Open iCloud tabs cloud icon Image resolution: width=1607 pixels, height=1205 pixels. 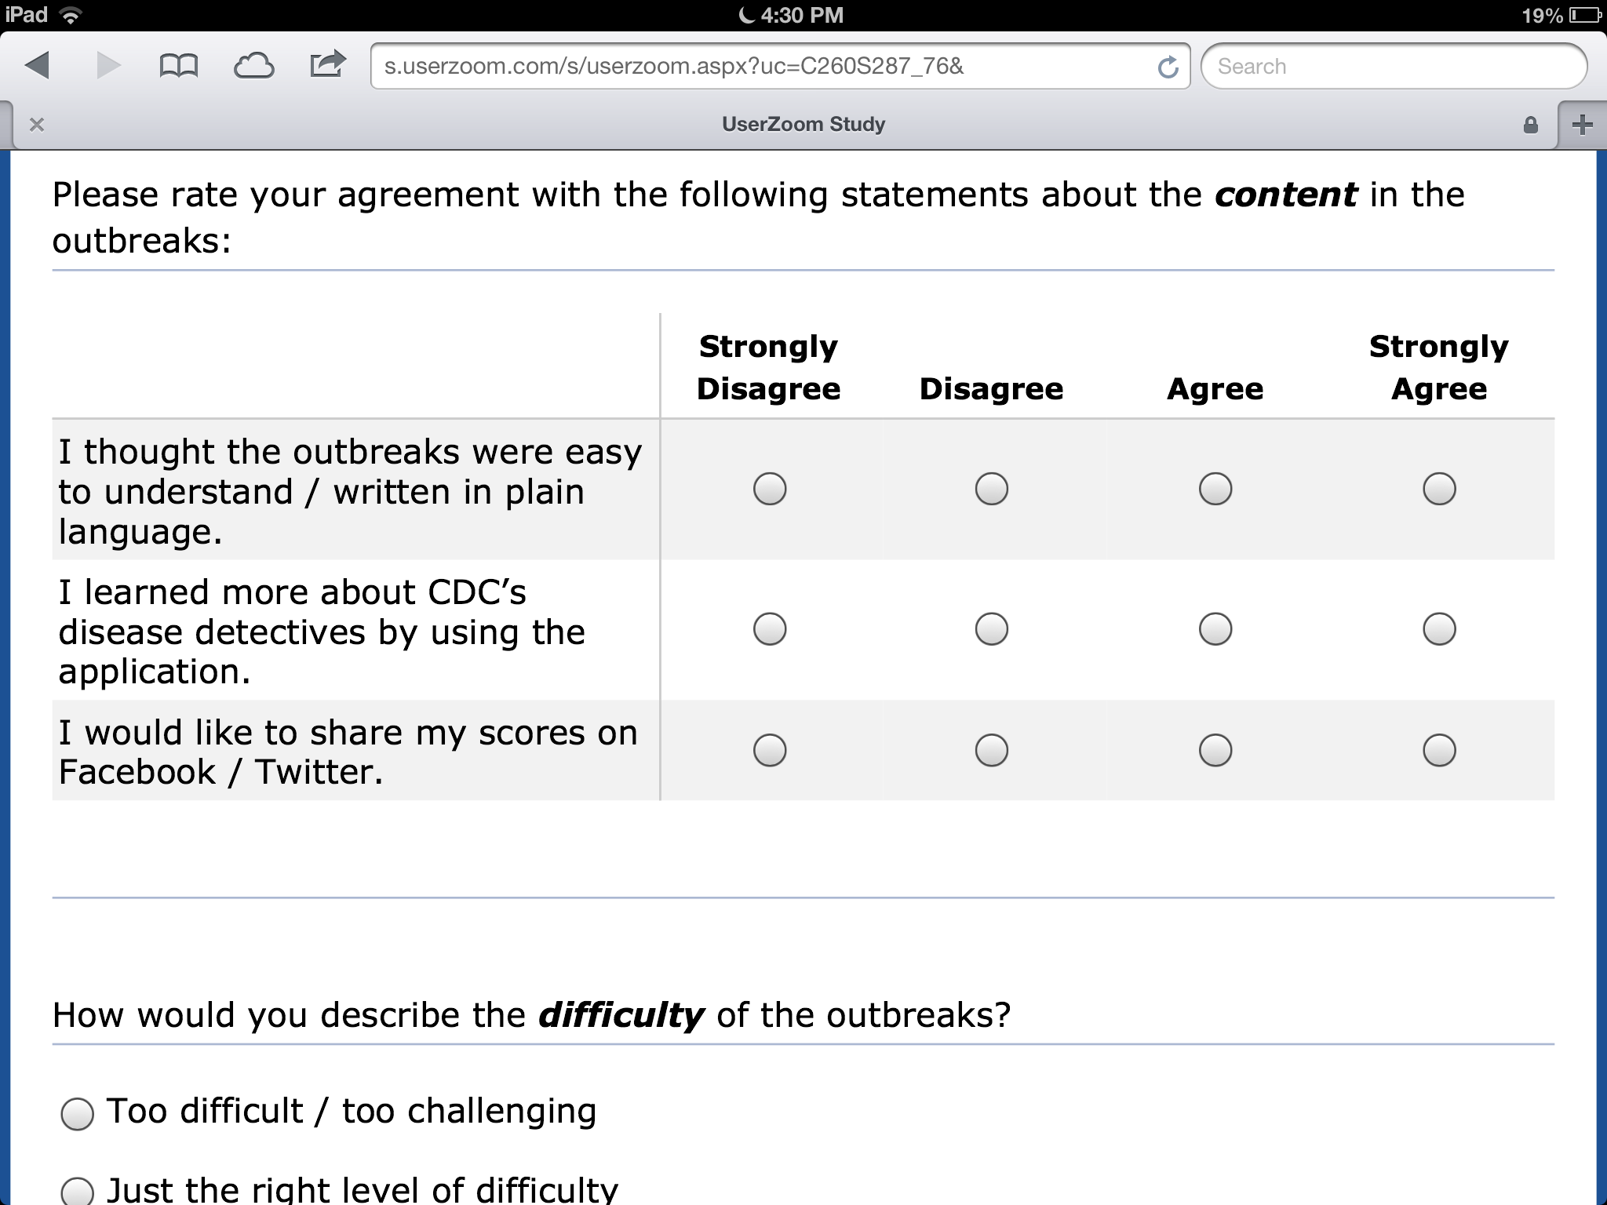[253, 66]
